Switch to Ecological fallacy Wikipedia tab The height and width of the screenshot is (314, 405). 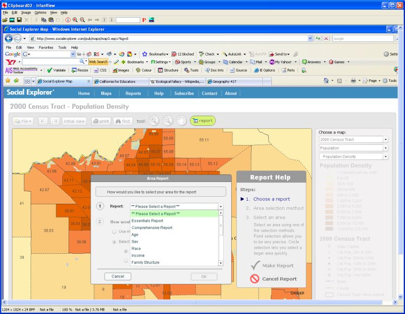(x=177, y=81)
